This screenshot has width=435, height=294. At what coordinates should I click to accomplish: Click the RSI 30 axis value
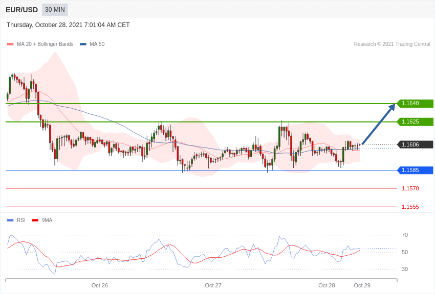pos(405,269)
